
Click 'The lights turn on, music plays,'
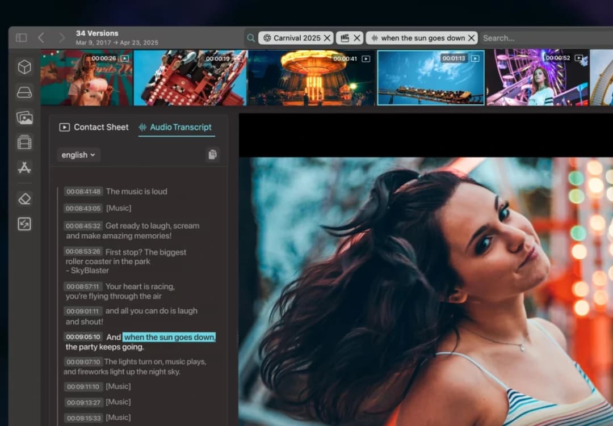pos(155,361)
